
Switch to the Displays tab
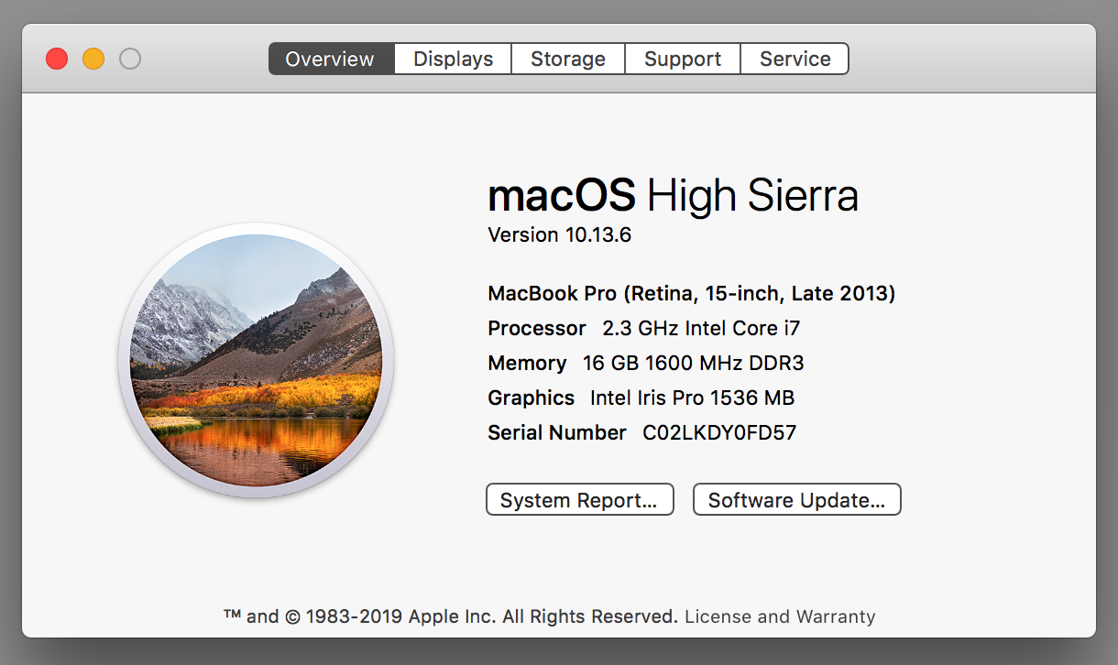[x=453, y=59]
